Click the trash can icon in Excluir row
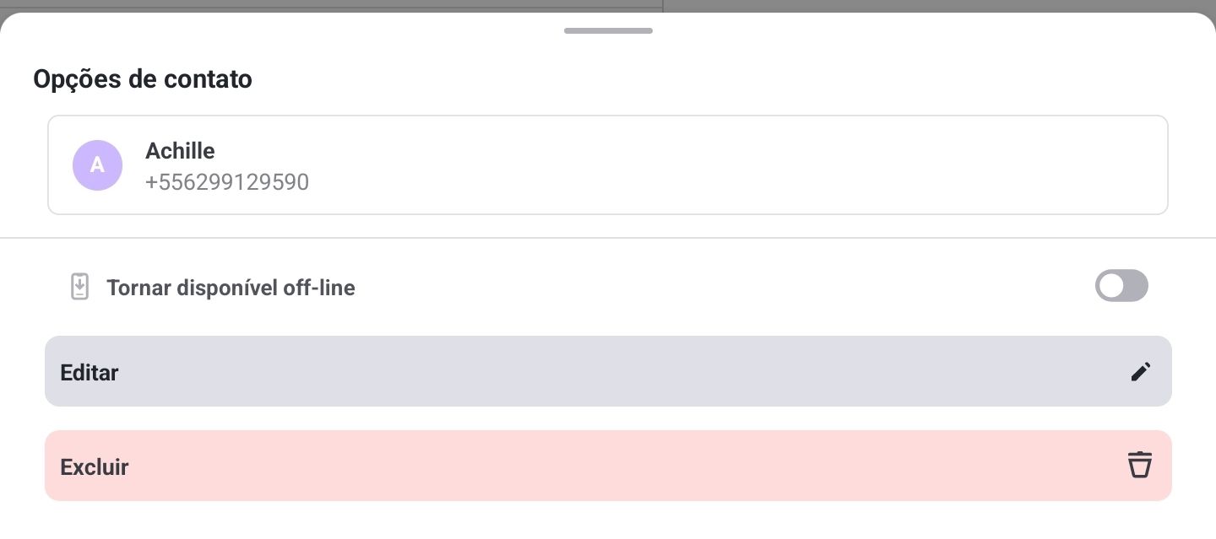This screenshot has width=1216, height=539. 1140,466
